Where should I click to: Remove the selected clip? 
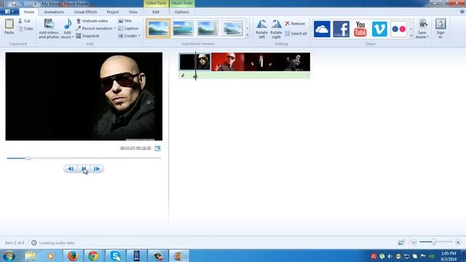[295, 23]
